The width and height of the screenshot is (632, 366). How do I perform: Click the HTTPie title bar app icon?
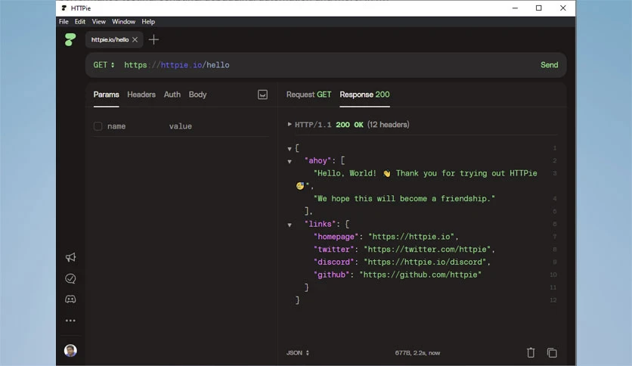point(64,8)
